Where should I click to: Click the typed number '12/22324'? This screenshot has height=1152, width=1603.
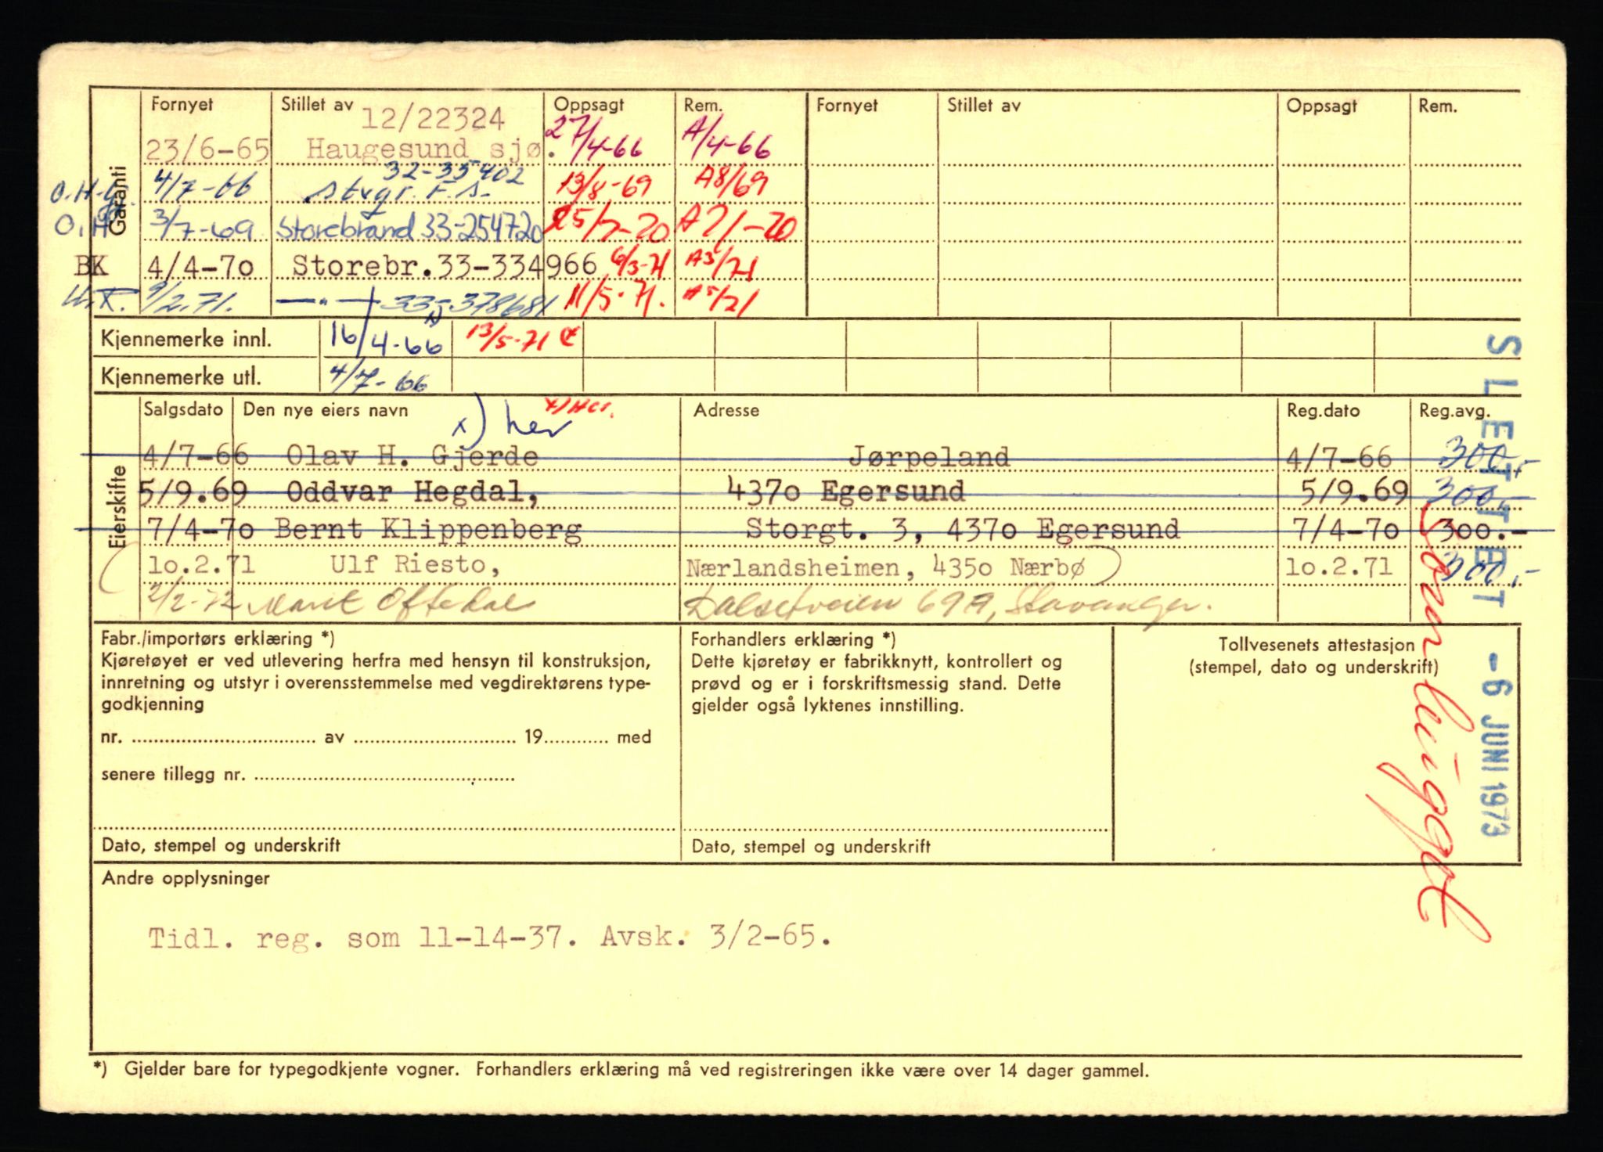click(433, 118)
